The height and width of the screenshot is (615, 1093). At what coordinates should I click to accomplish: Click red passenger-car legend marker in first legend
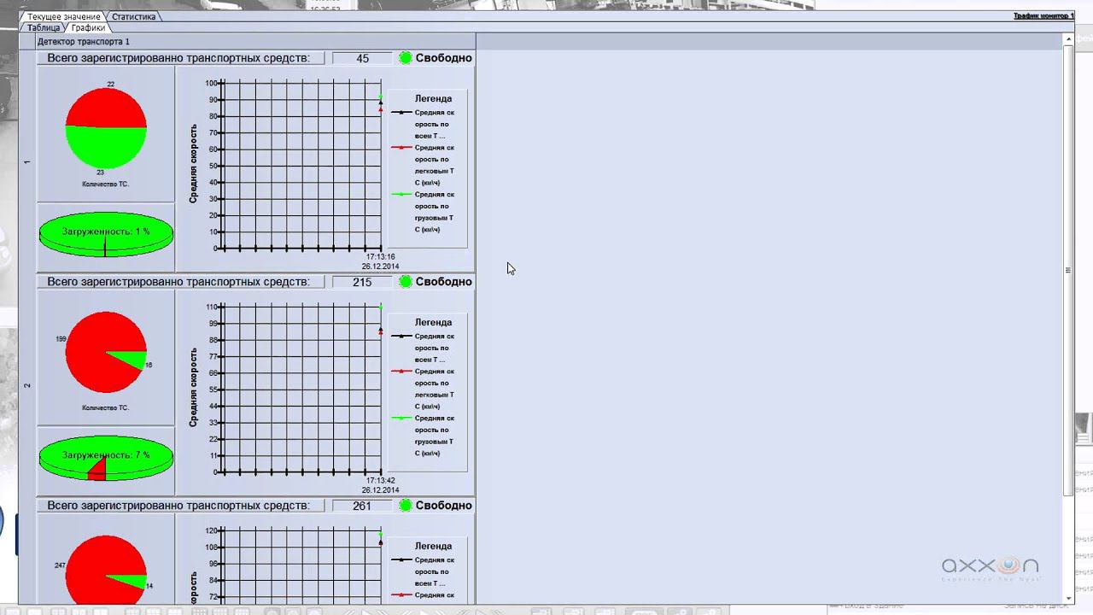pos(401,147)
